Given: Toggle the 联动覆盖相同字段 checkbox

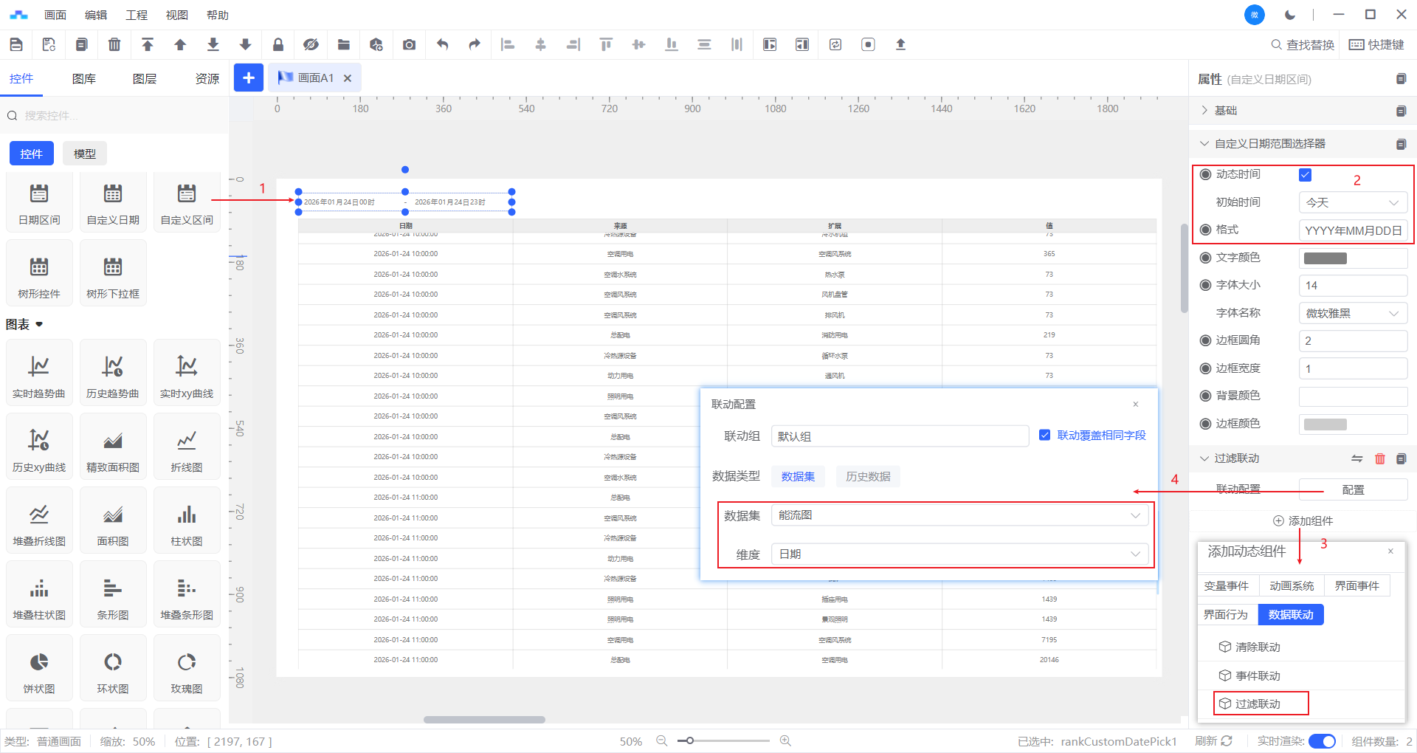Looking at the screenshot, I should pos(1044,436).
